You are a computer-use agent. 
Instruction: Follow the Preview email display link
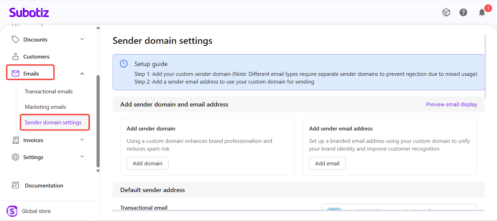451,105
